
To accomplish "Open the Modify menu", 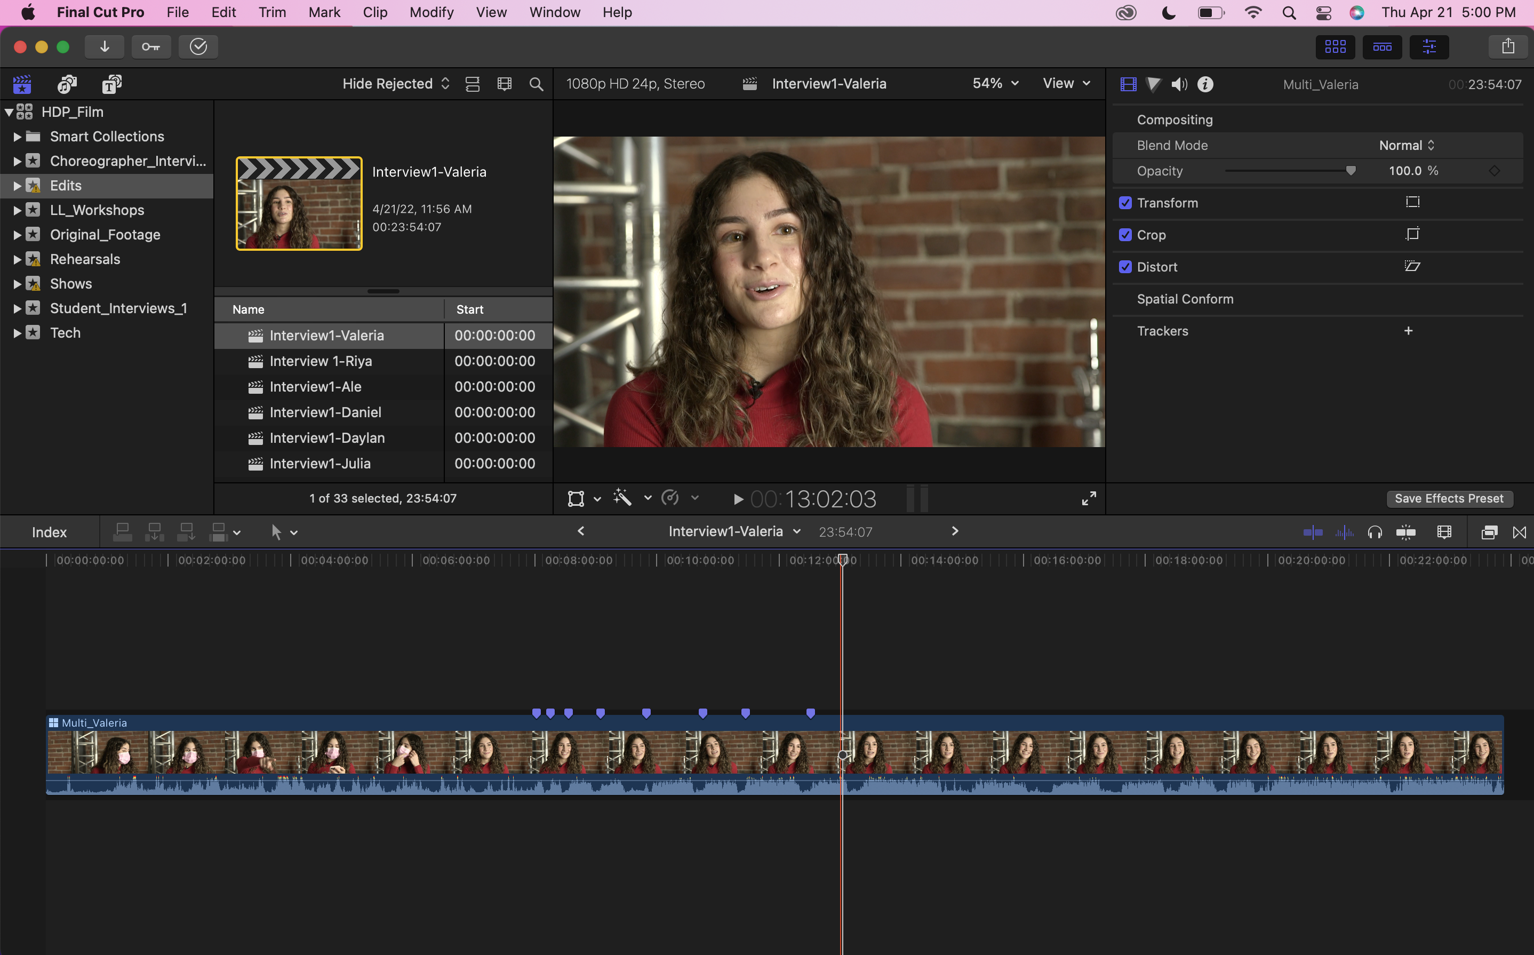I will [x=431, y=13].
